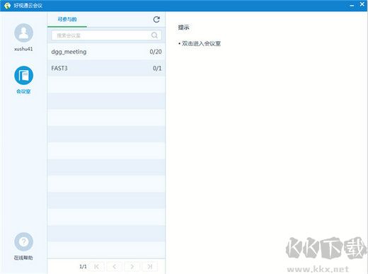The image size is (368, 274).
Task: Click the 0/1 participant count for FAST3
Action: click(x=157, y=69)
